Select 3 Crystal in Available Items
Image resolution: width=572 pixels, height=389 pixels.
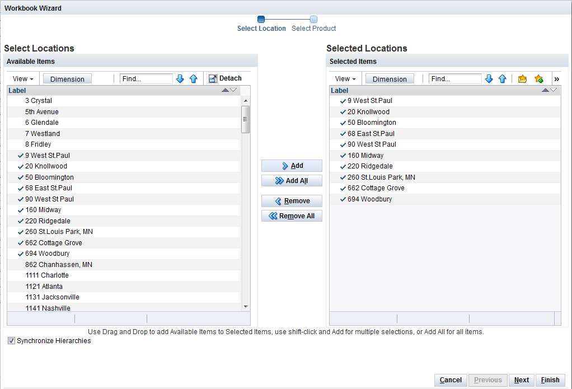(124, 101)
